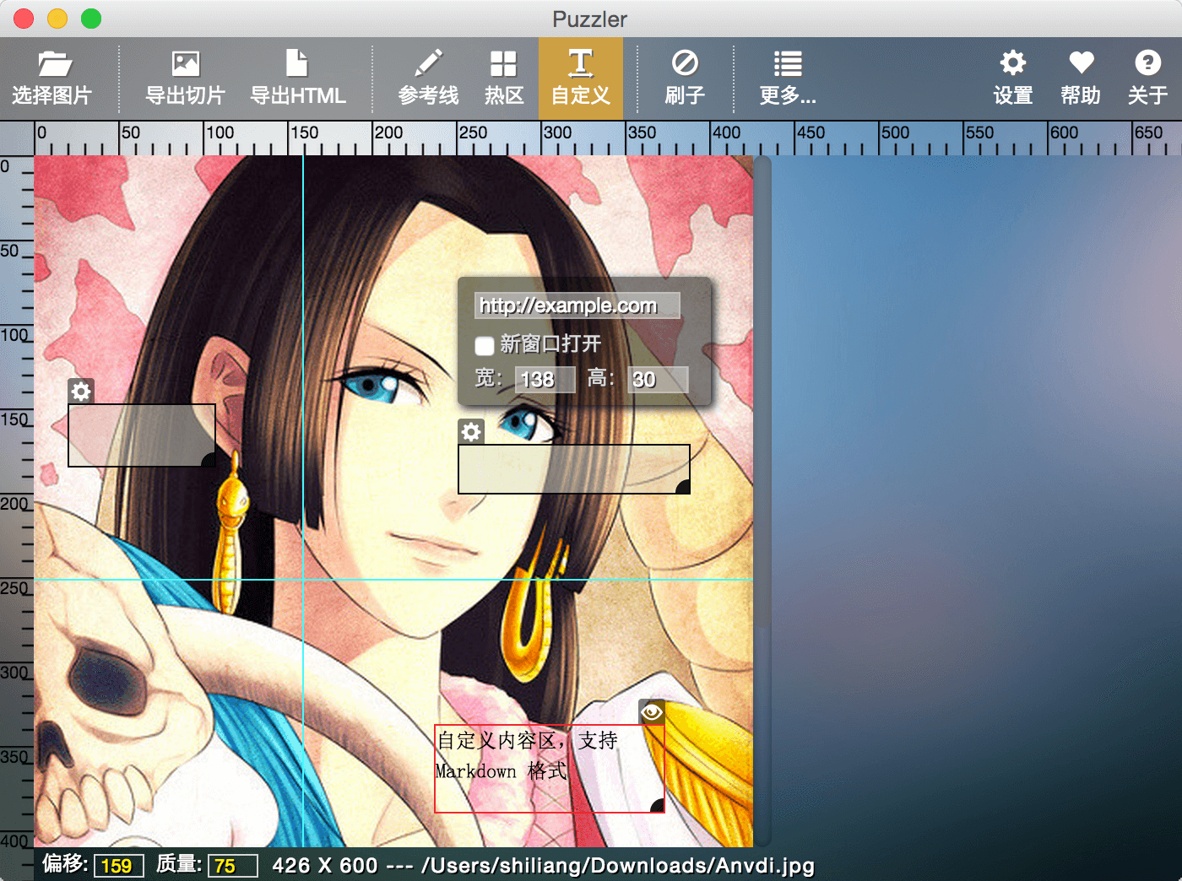Enable the 新窗口打开 checkbox
This screenshot has width=1182, height=881.
pos(485,345)
